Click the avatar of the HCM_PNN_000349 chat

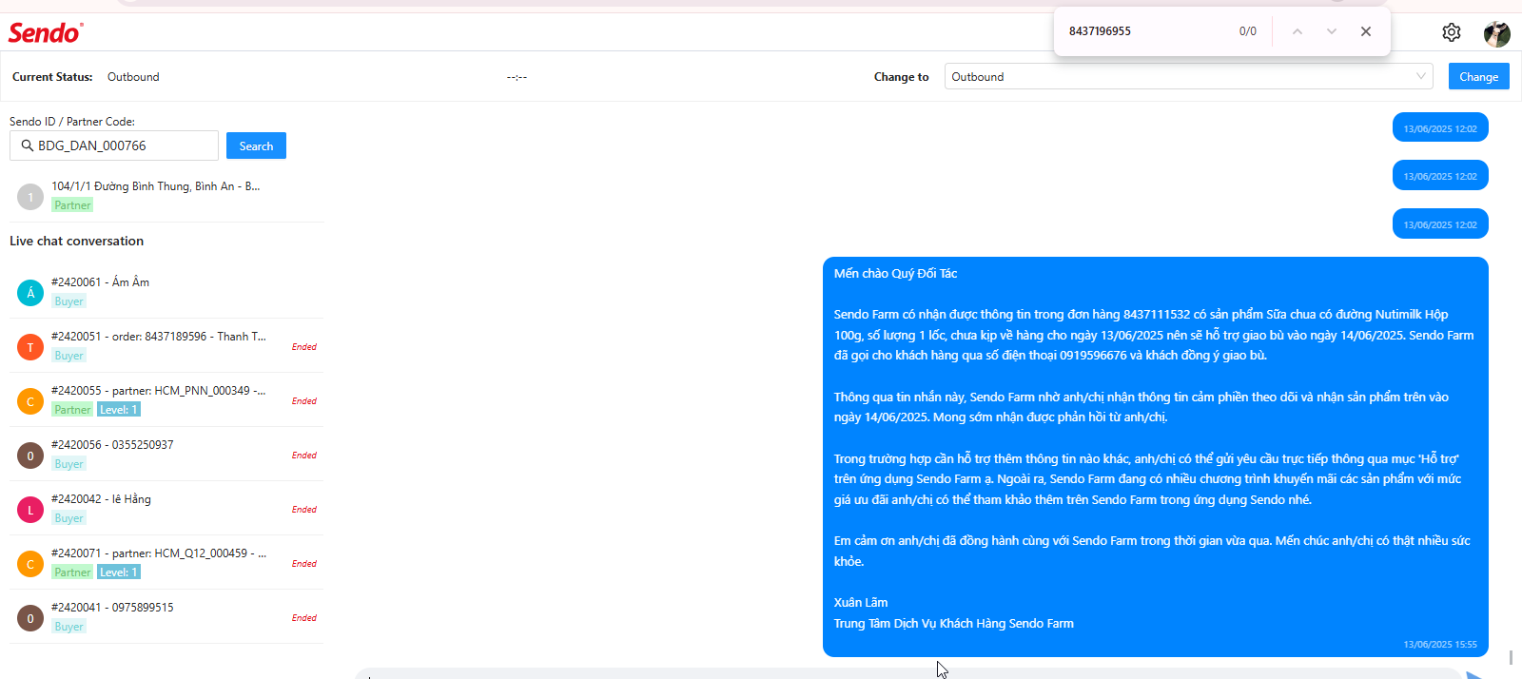[30, 401]
